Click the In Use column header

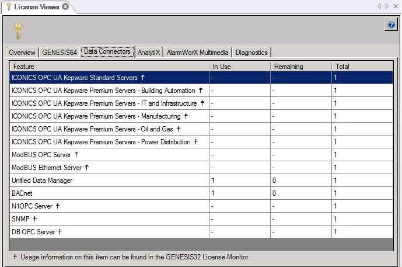pyautogui.click(x=239, y=67)
